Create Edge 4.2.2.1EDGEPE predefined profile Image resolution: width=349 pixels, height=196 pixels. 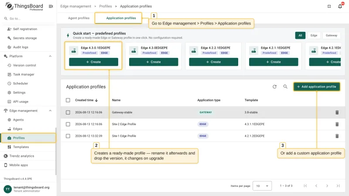[213, 62]
